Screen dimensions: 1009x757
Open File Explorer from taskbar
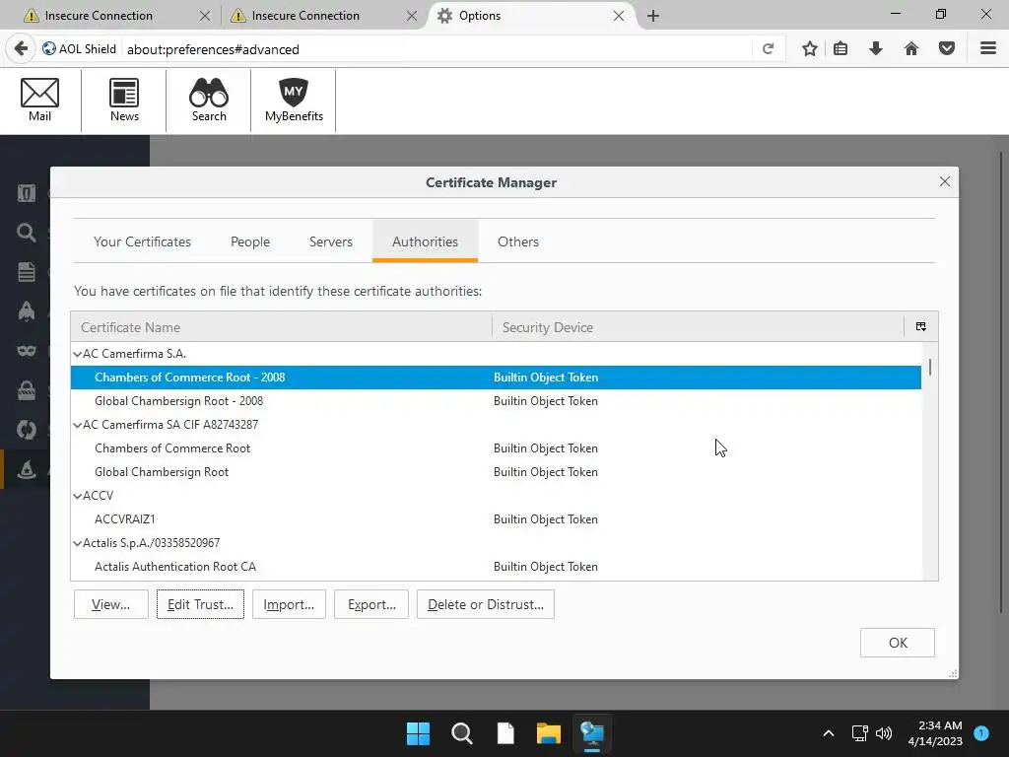[x=549, y=733]
